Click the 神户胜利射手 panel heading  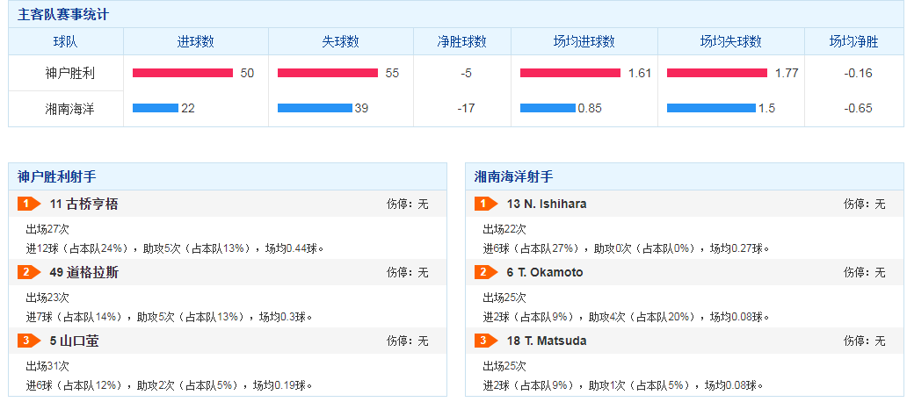point(57,176)
